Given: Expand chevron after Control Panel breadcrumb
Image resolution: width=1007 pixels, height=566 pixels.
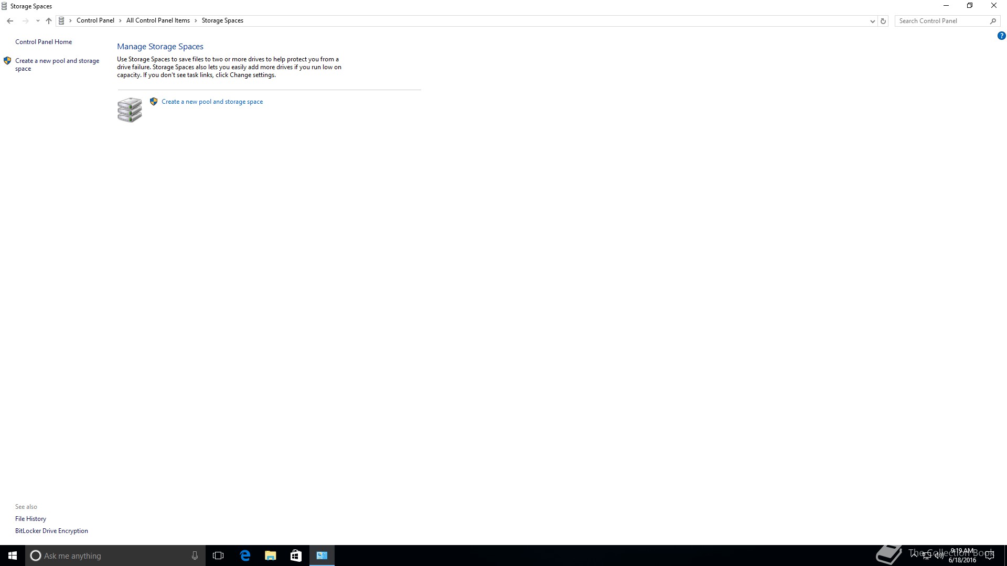Looking at the screenshot, I should pos(120,20).
